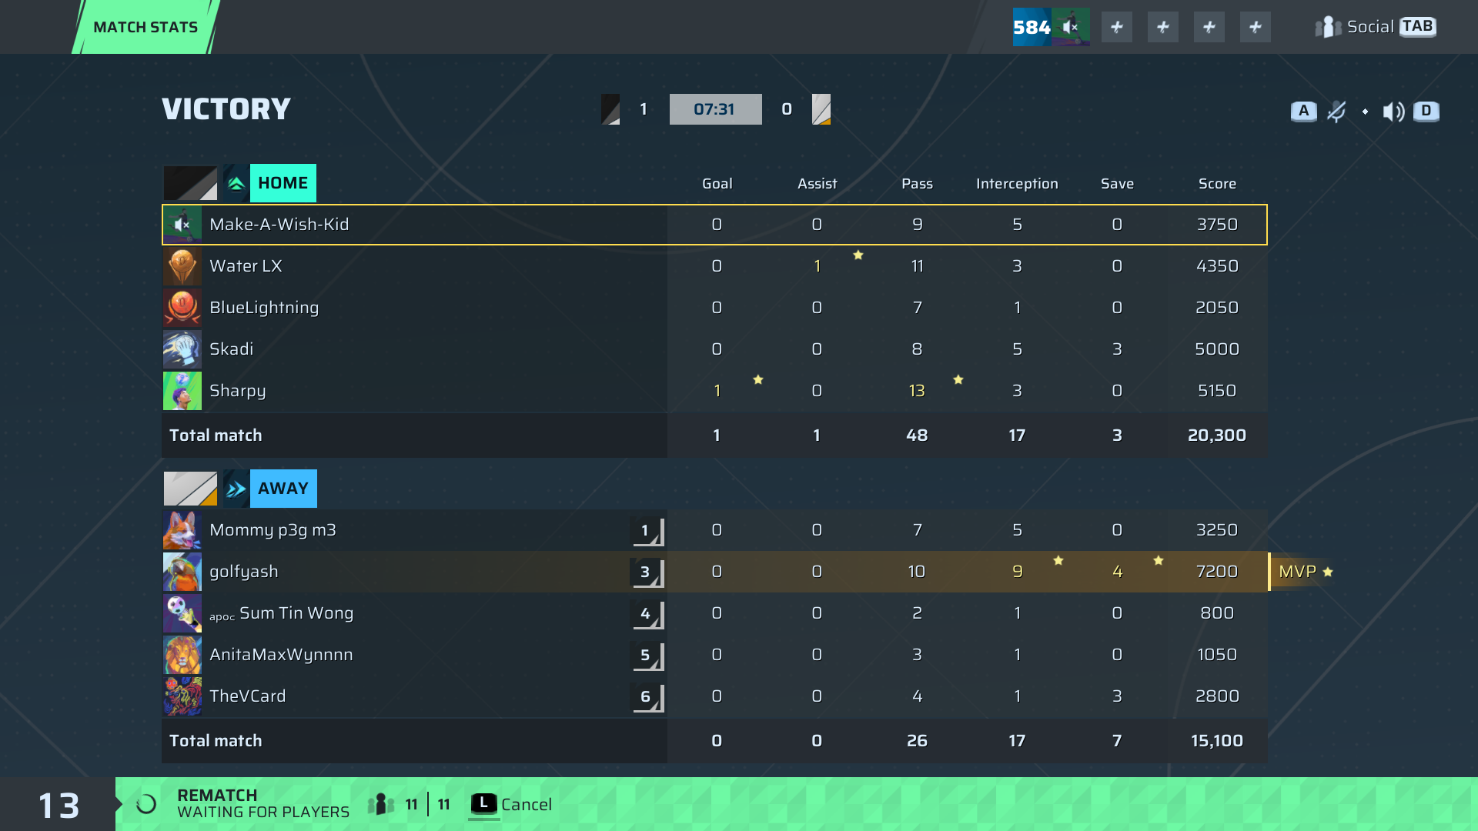Screen dimensions: 1478x831
Task: Click Sharpy's score 5150
Action: point(1217,391)
